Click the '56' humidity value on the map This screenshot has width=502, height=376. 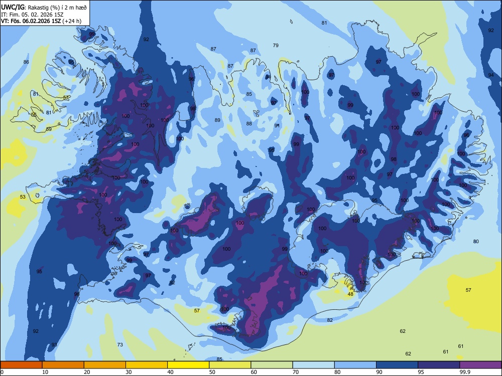pos(34,114)
